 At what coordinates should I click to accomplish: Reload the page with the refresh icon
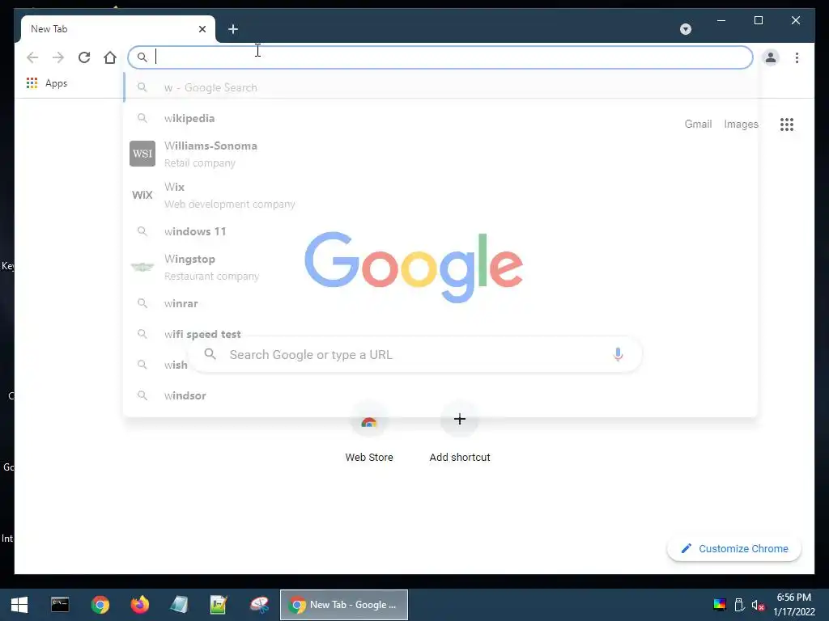coord(84,57)
